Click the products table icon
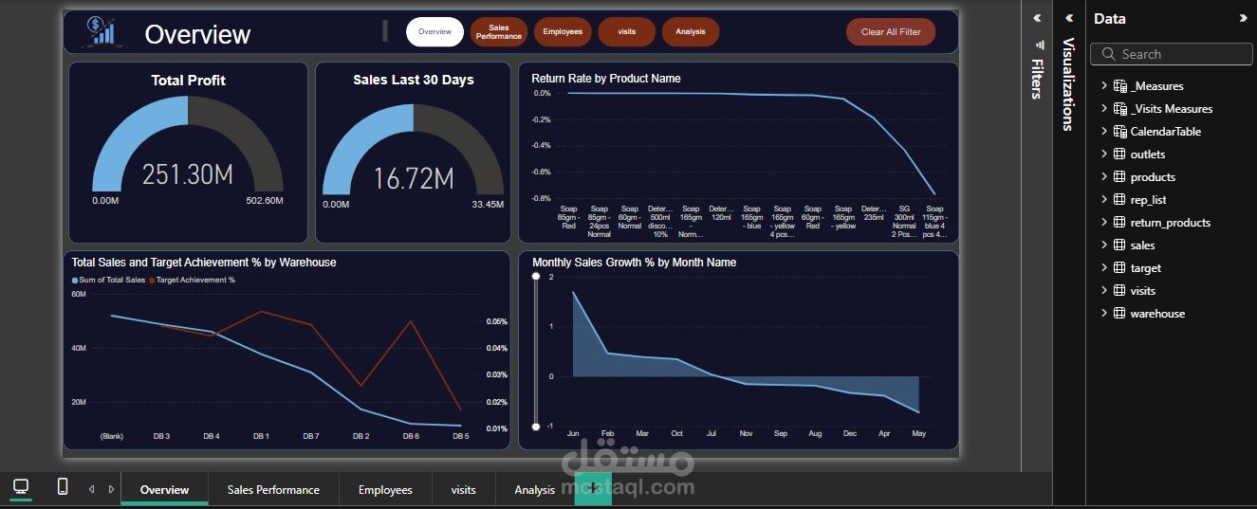Image resolution: width=1257 pixels, height=509 pixels. (x=1119, y=177)
